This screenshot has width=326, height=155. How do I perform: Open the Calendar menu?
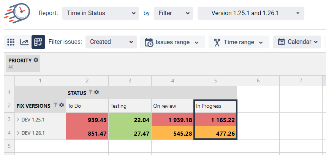298,42
